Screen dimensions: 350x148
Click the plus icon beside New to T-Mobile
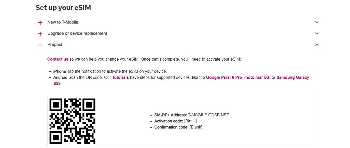(x=40, y=23)
